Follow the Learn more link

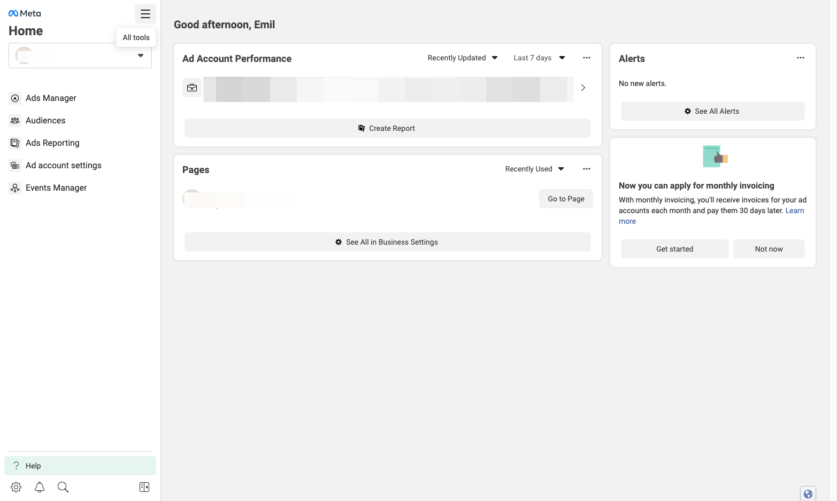pyautogui.click(x=795, y=211)
